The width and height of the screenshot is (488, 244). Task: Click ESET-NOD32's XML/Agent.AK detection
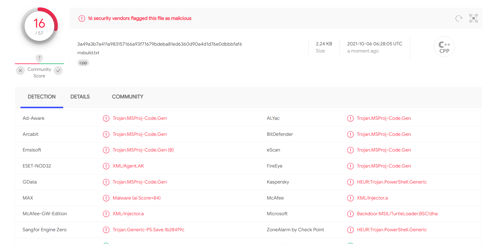point(128,166)
